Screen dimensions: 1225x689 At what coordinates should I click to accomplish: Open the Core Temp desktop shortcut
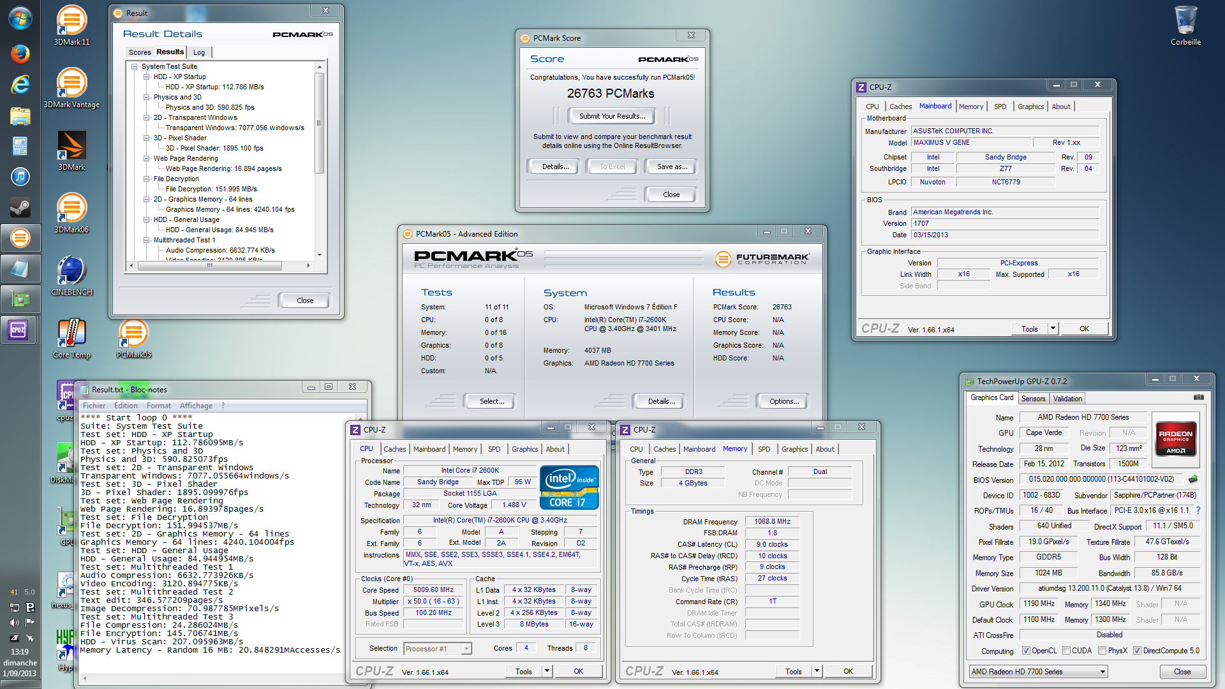coord(71,338)
